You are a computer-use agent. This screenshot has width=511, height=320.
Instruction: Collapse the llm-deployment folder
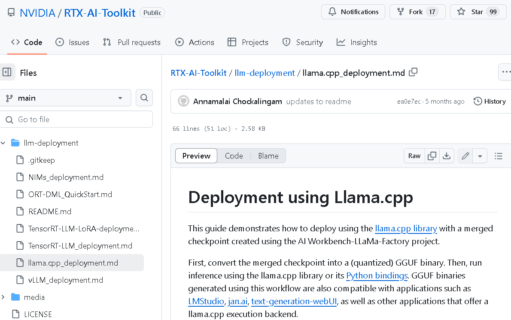(x=3, y=143)
